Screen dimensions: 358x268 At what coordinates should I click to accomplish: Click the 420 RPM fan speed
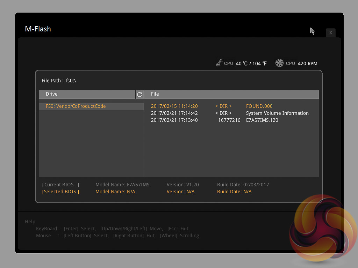pyautogui.click(x=307, y=64)
